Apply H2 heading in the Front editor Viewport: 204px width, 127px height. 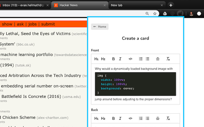(103, 59)
